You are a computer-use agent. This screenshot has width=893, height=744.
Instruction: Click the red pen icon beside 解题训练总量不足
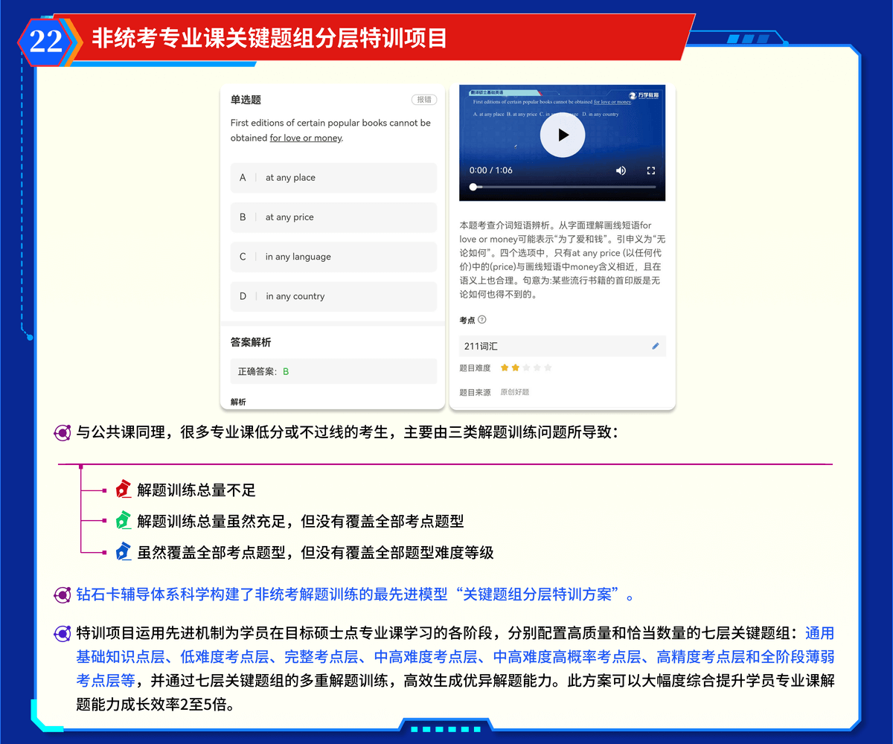point(124,490)
